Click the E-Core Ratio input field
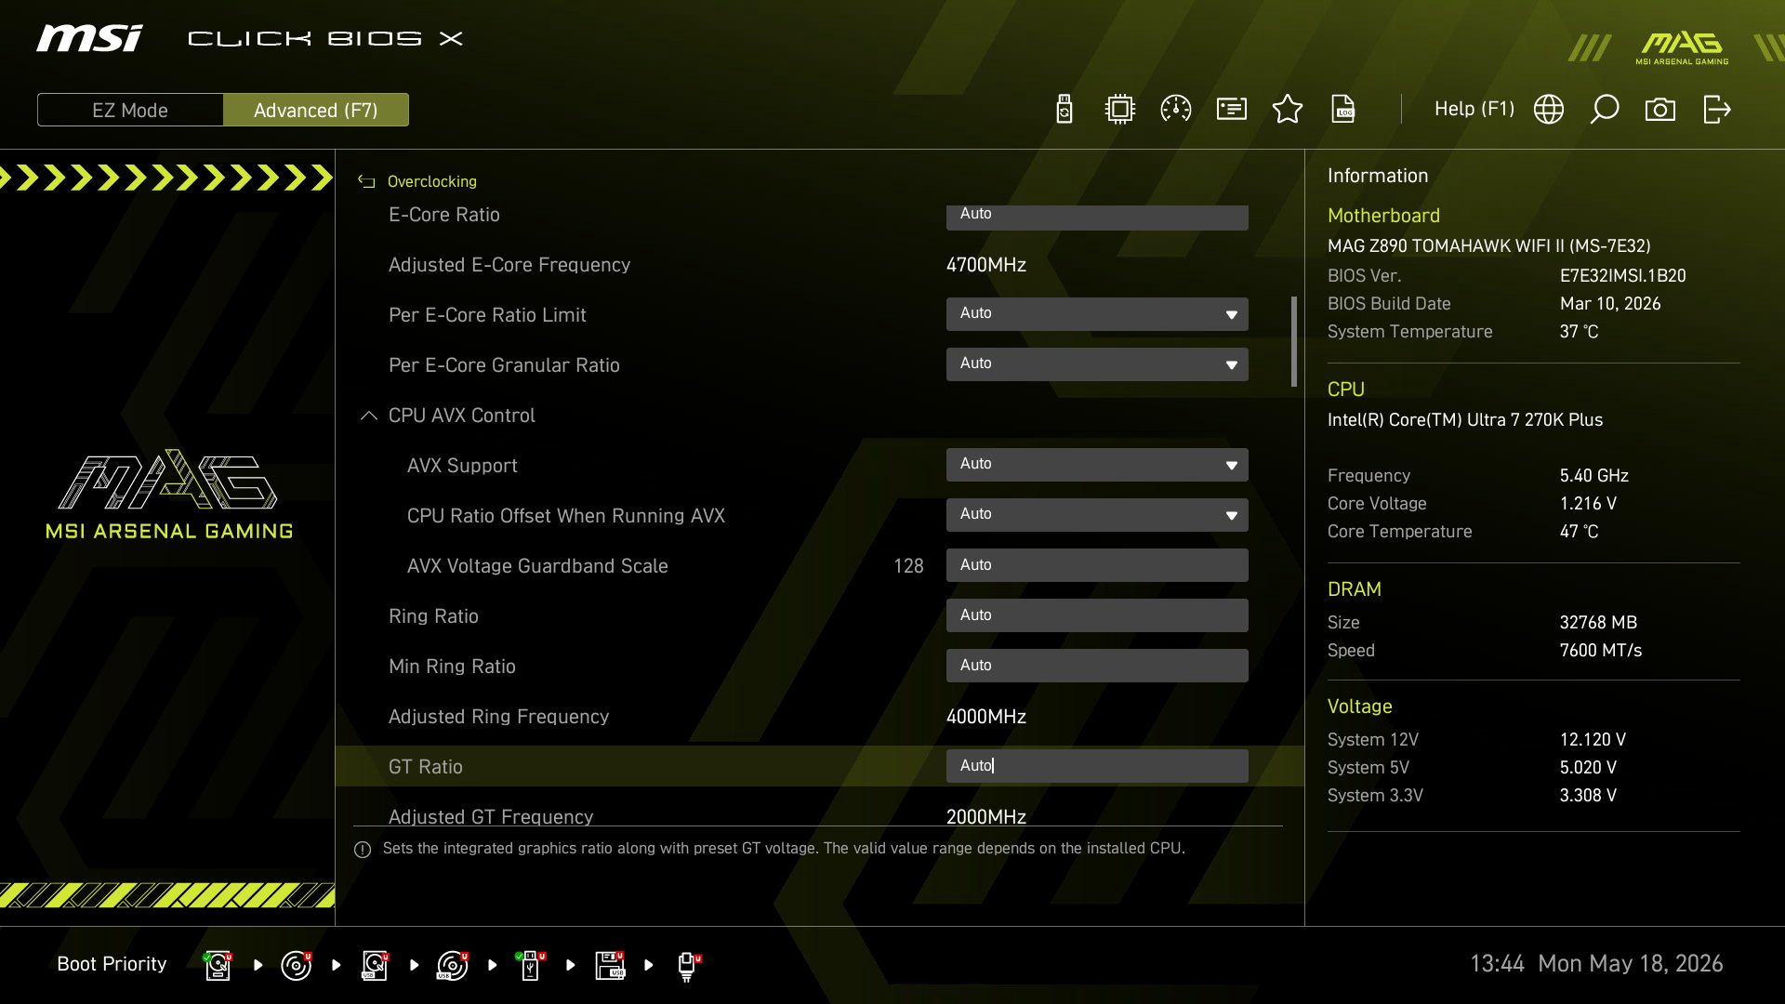The width and height of the screenshot is (1785, 1004). pos(1097,217)
